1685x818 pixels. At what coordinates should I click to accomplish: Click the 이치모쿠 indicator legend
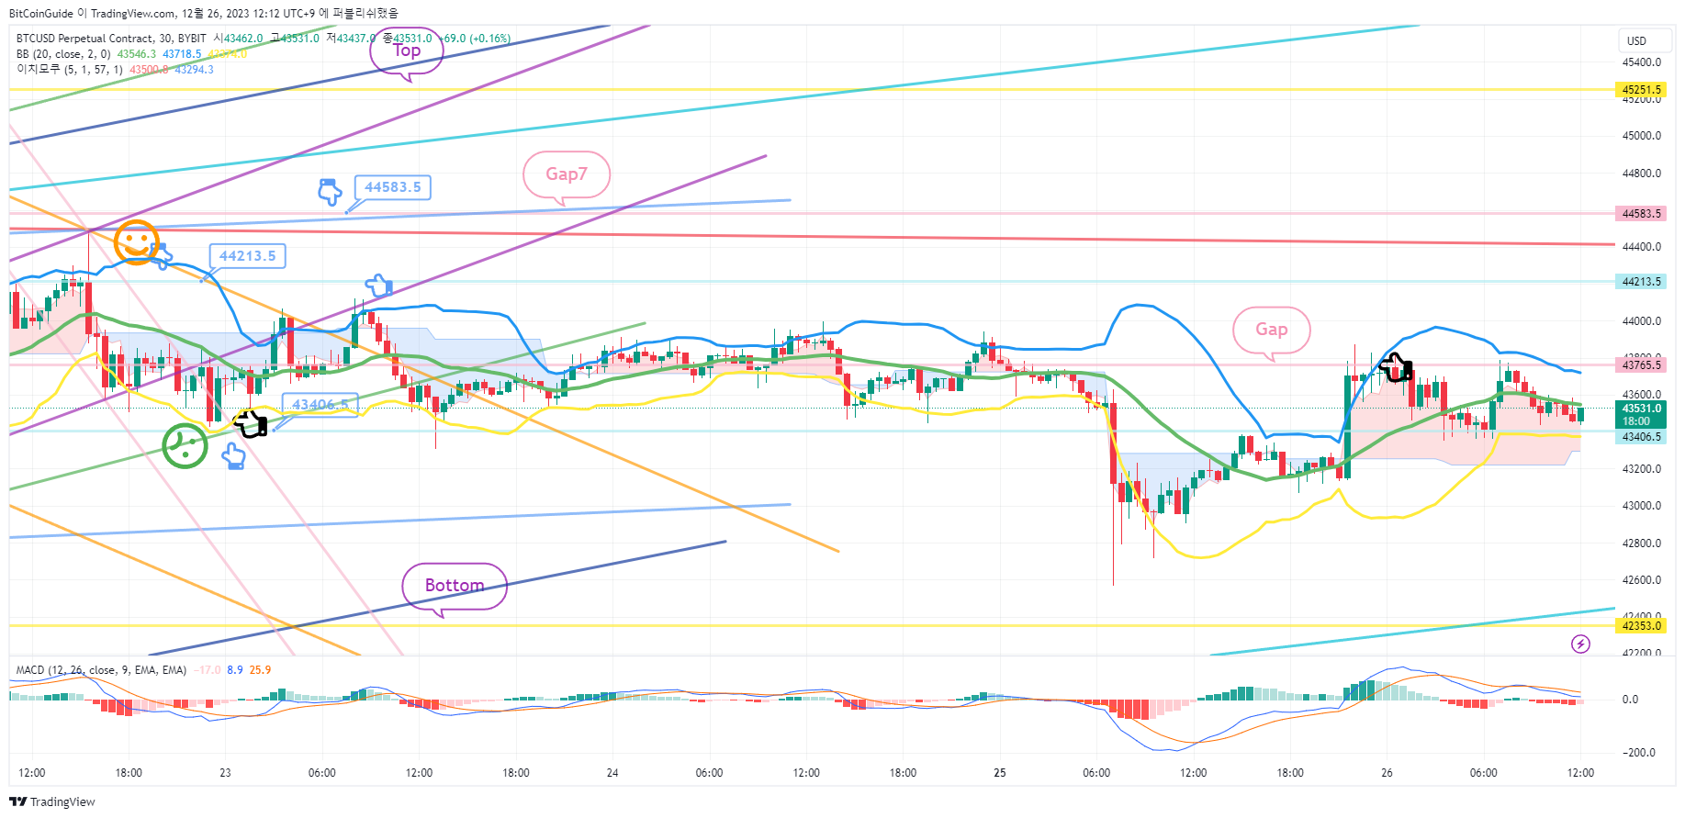point(69,70)
